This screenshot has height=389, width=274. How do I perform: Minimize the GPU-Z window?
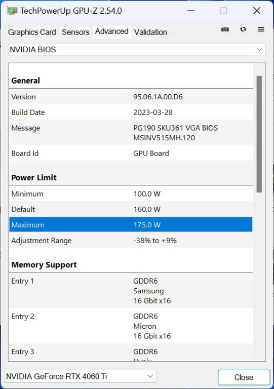190,11
